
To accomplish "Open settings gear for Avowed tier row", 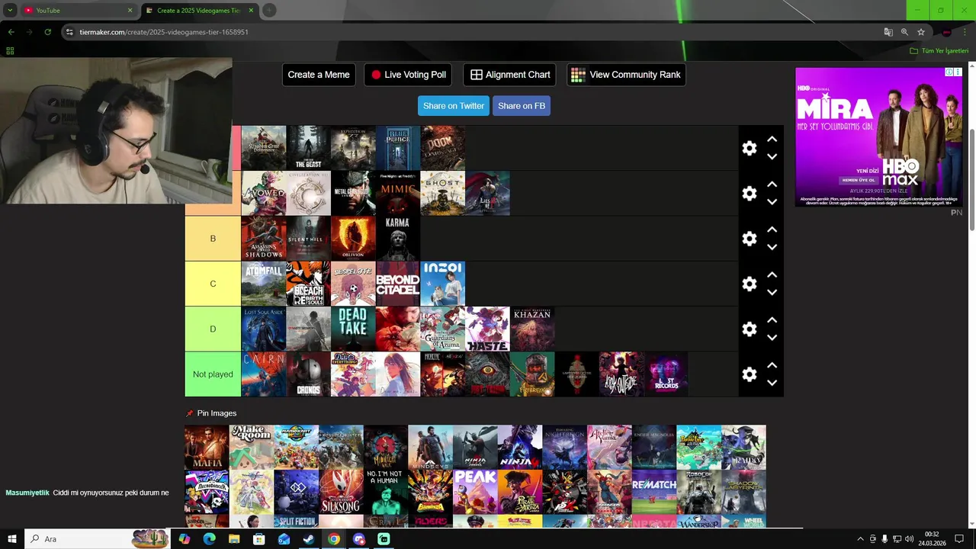I will pyautogui.click(x=750, y=194).
